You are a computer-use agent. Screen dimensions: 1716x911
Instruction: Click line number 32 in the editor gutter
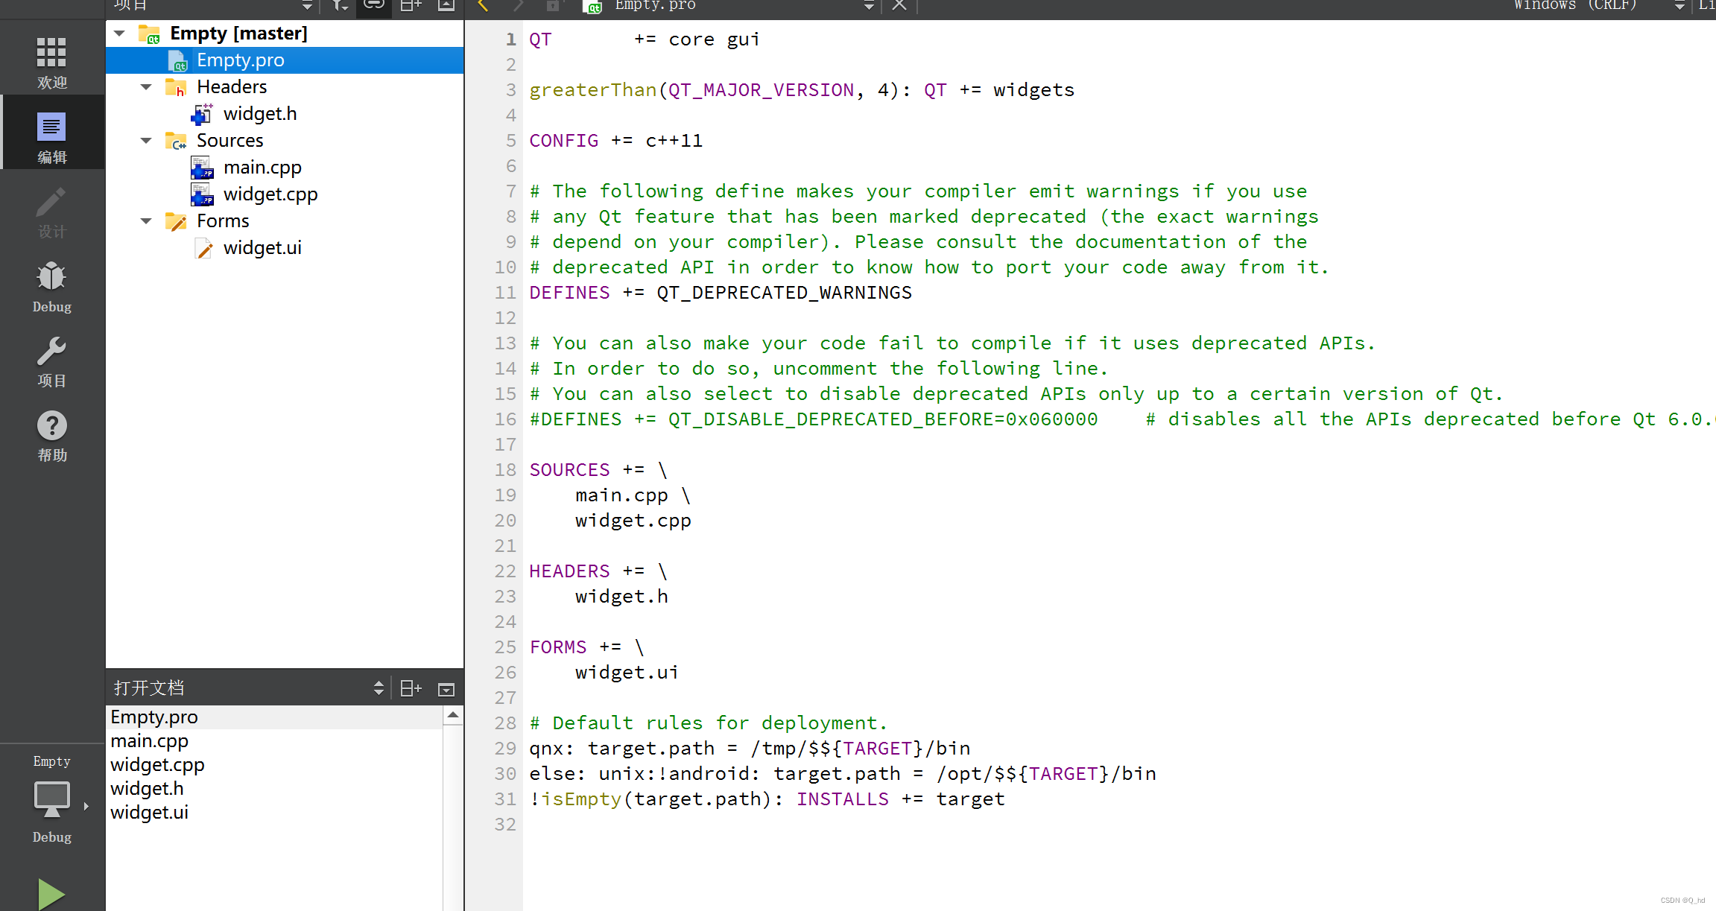[506, 825]
